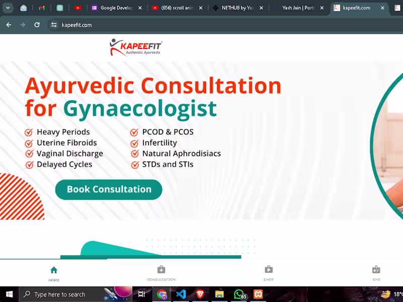Click the Heavy Periods checkmark item
403x302 pixels.
pyautogui.click(x=29, y=132)
